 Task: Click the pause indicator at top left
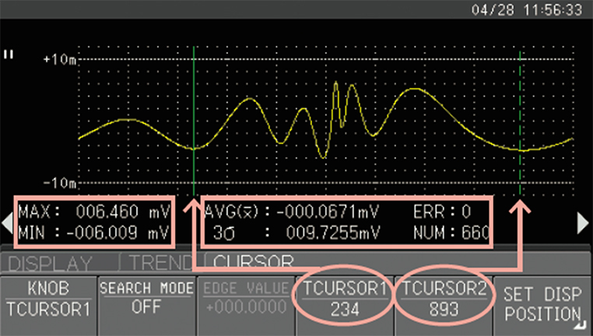(x=9, y=54)
